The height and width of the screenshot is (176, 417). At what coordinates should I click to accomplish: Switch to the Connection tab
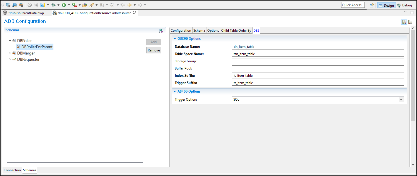coord(12,170)
